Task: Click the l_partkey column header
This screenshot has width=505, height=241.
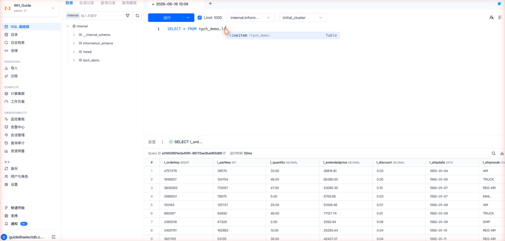Action: [240, 162]
